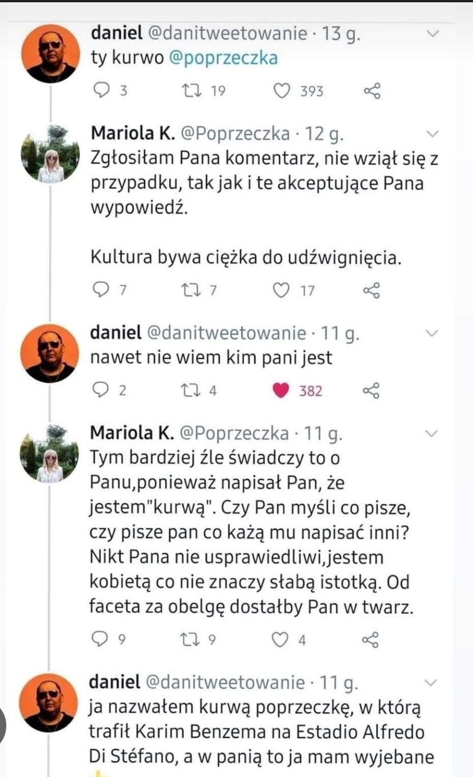Reply to Mariola K.'s tweet with 9 replies
Screen dimensions: 473x777
pyautogui.click(x=100, y=640)
